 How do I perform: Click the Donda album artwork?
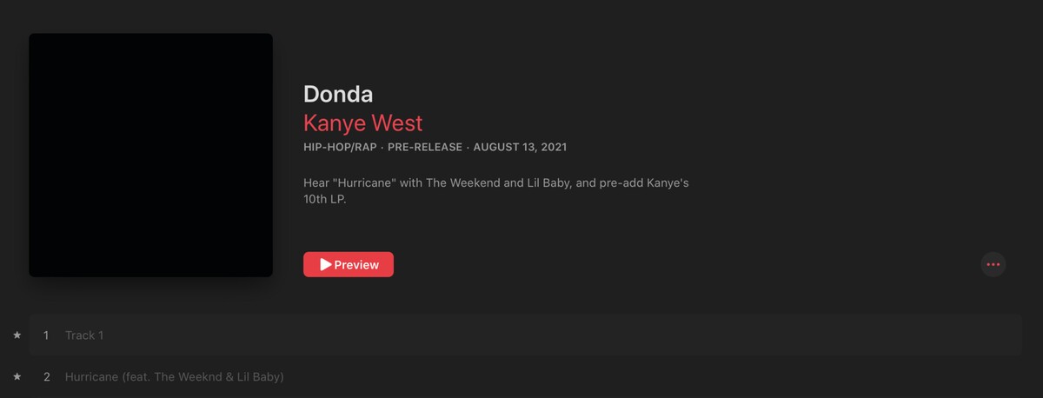pos(150,155)
